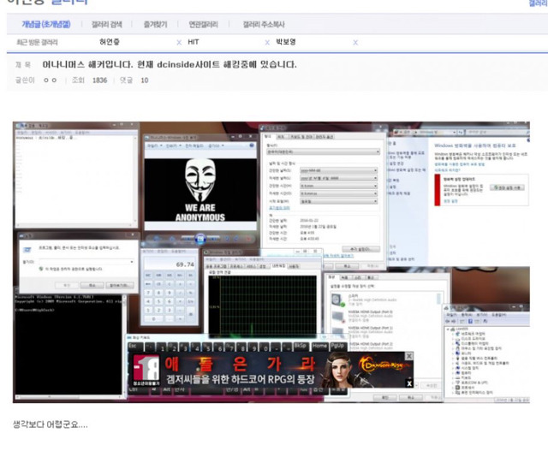Switch to 녹음 tab in Sound dialog
The image size is (548, 451).
click(345, 277)
